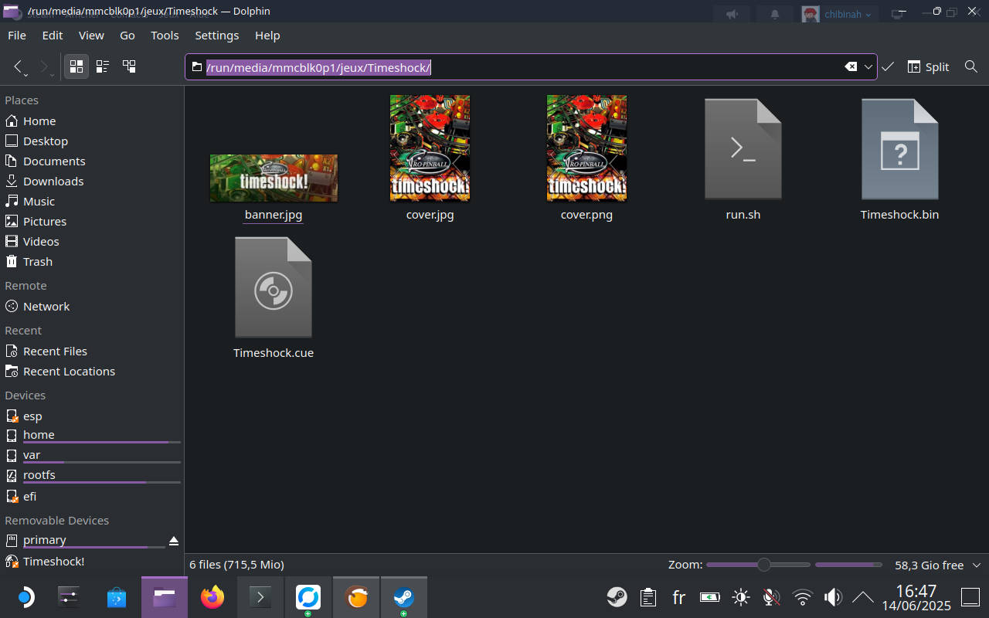Select cover.png thumbnail
989x618 pixels.
(x=586, y=148)
